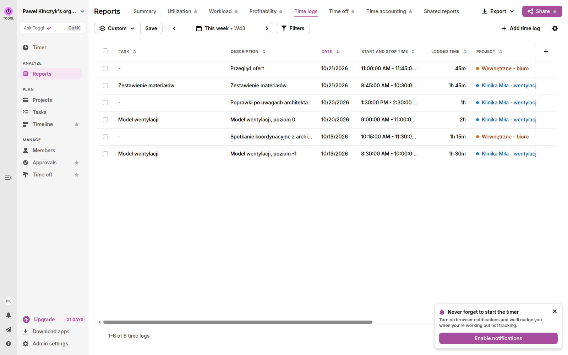The image size is (568, 355).
Task: Click Enable notifications button
Action: (x=498, y=338)
